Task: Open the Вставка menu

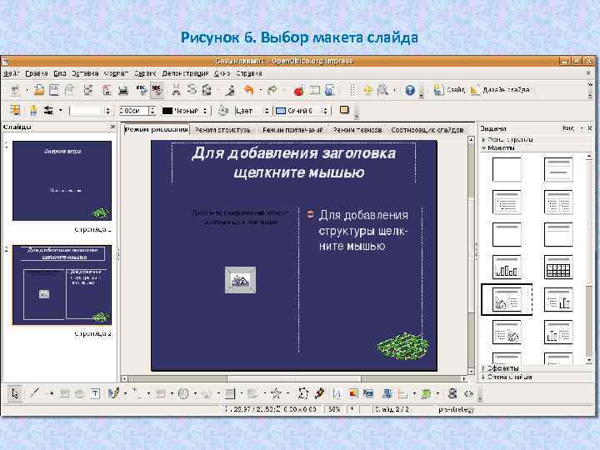Action: (85, 73)
